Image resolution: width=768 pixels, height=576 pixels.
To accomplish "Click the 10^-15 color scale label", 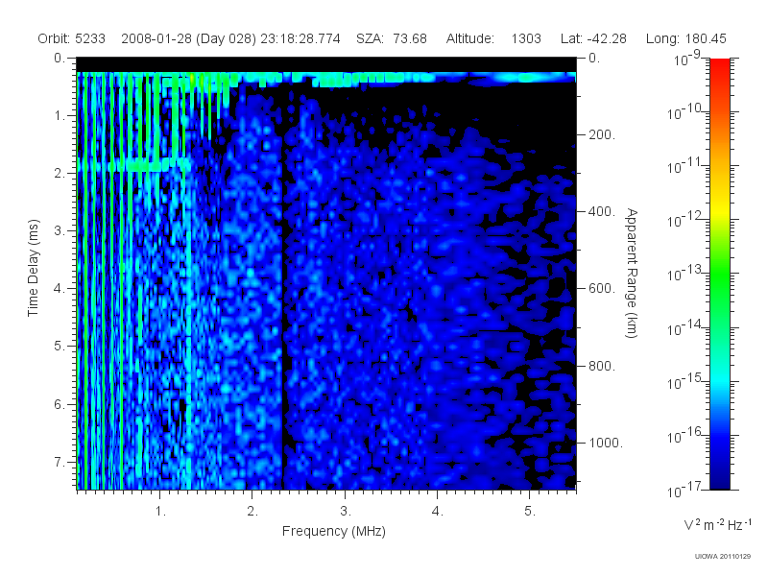I will click(684, 382).
